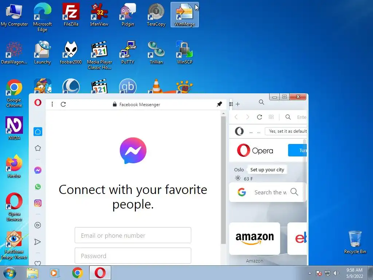Click the Opera taskbar button
373x280 pixels.
[x=100, y=273]
